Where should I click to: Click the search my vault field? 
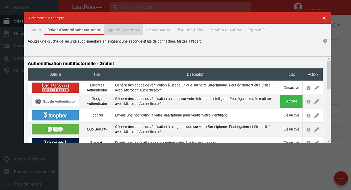[x=180, y=7]
